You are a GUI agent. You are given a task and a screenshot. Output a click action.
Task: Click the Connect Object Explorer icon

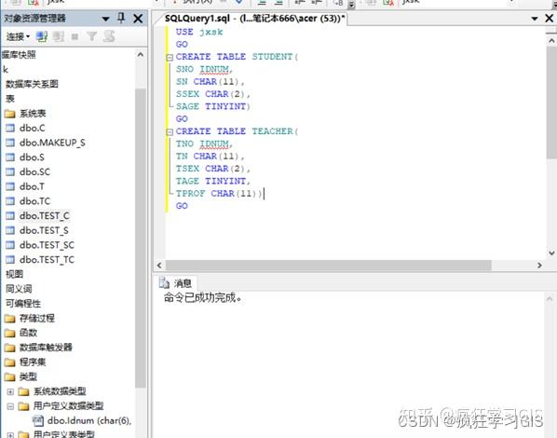click(42, 36)
